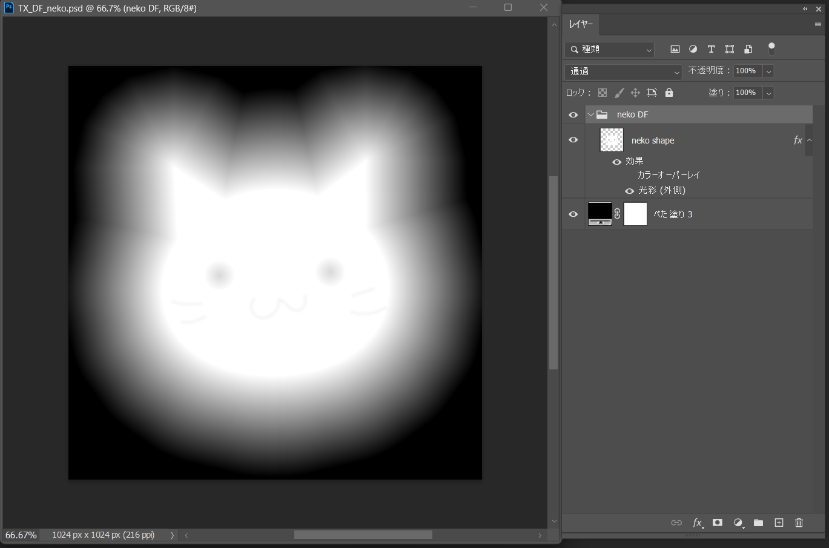This screenshot has height=548, width=829.
Task: Select the カラーオーバーレイ effect entry
Action: pyautogui.click(x=669, y=175)
